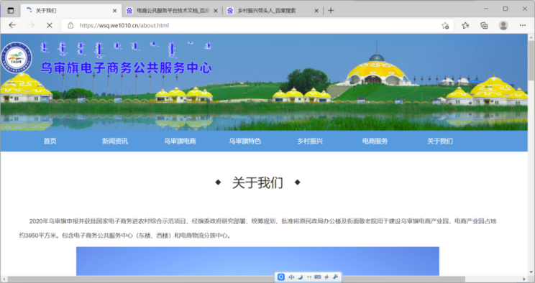Click the scroll up arrow
The height and width of the screenshot is (283, 535).
coord(531,37)
